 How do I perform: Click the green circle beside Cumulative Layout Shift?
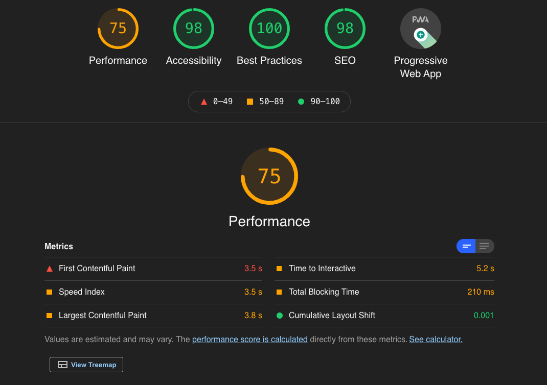tap(280, 316)
